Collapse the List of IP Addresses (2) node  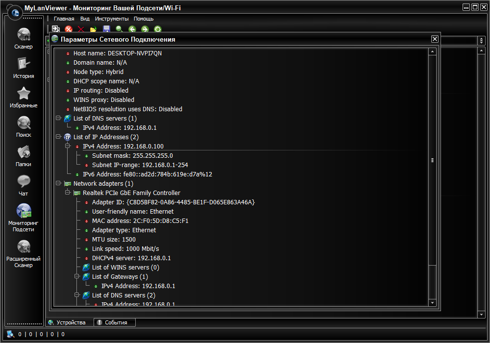58,137
